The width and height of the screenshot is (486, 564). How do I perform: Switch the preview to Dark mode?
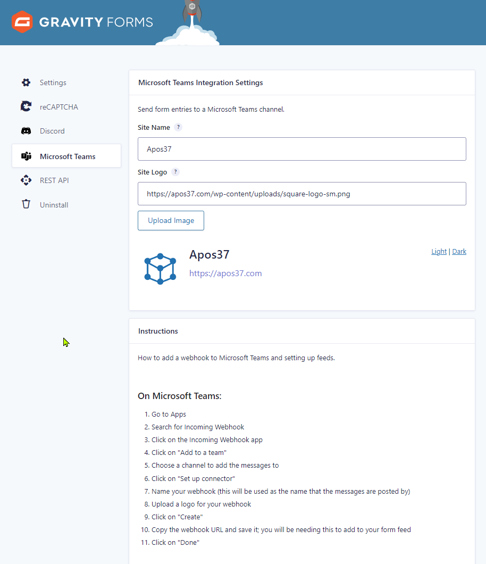coord(459,251)
